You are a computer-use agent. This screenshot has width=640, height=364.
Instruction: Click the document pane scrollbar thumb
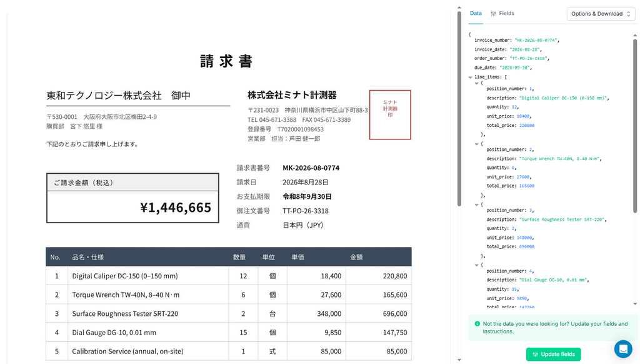pos(459,108)
